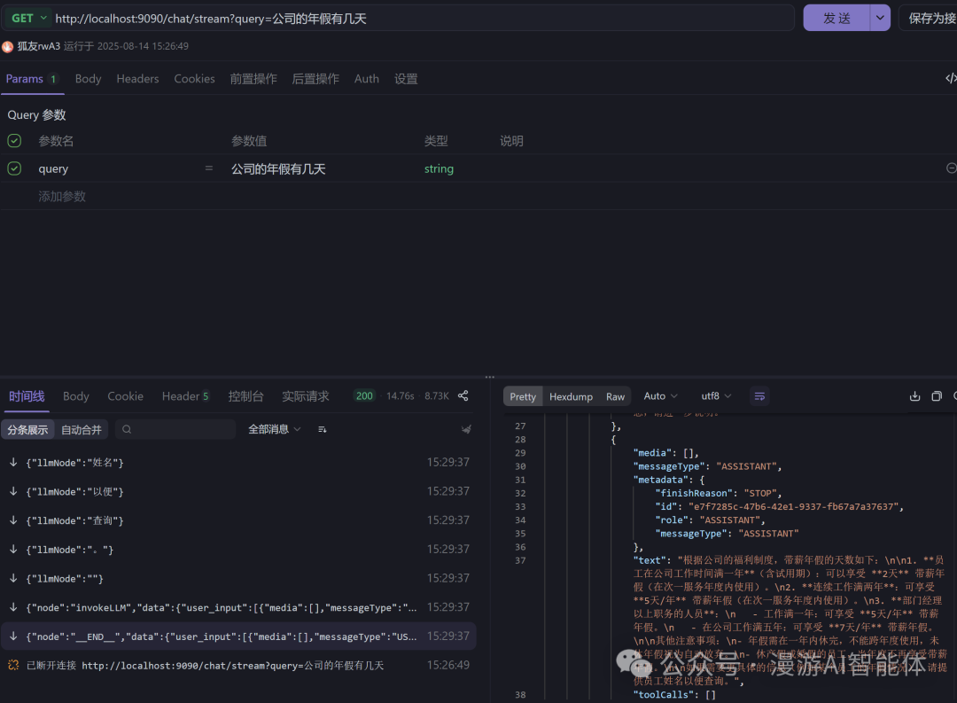This screenshot has height=703, width=957.
Task: Click the share icon next to response size
Action: point(463,395)
